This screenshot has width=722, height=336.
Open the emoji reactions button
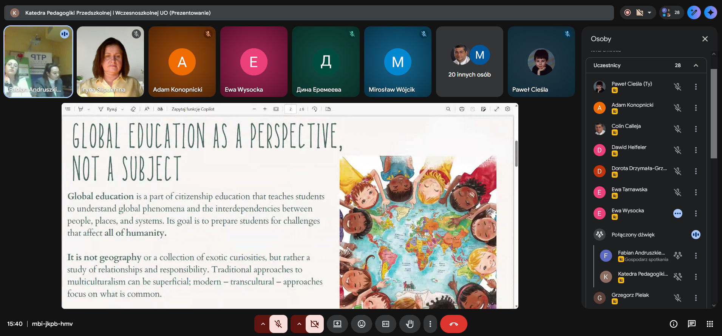362,324
